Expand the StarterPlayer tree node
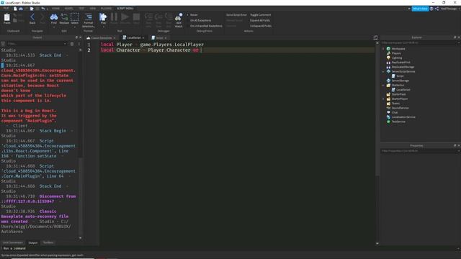The width and height of the screenshot is (461, 259). [383, 99]
